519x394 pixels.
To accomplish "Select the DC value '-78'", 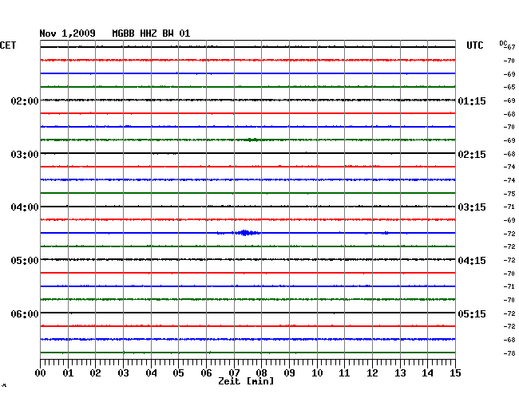I will point(509,353).
